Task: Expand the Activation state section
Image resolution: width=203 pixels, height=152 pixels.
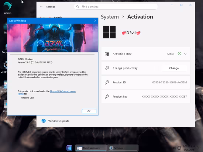Action: [185, 54]
